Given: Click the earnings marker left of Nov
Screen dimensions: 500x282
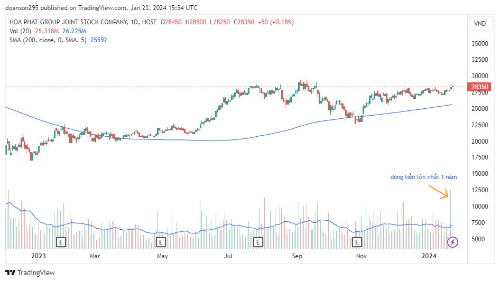Looking at the screenshot, I should (357, 242).
